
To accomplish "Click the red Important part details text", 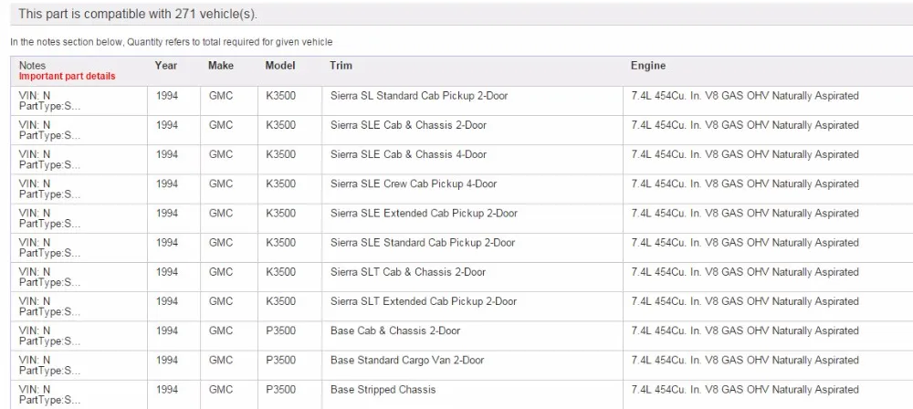I will tap(67, 77).
